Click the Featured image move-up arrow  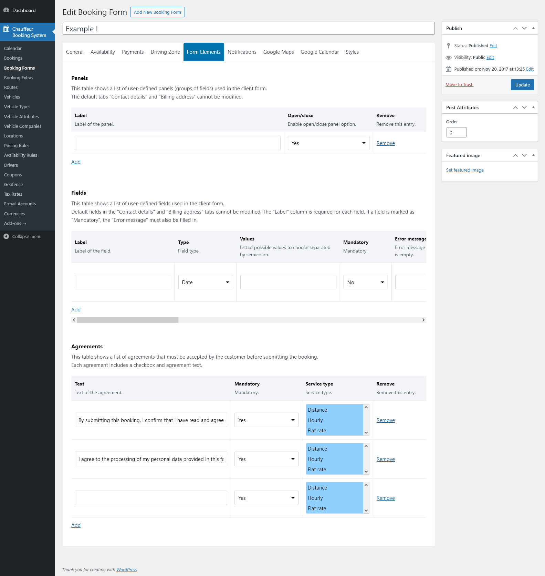point(515,155)
